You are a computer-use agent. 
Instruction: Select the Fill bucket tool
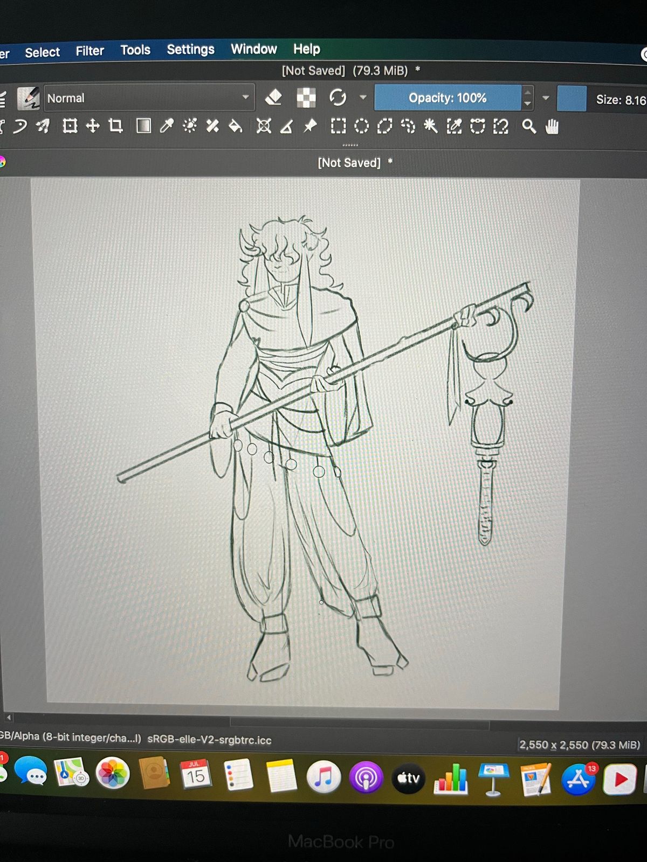236,126
